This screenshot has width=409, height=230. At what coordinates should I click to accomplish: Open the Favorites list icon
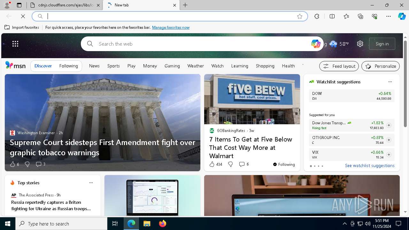point(346,16)
